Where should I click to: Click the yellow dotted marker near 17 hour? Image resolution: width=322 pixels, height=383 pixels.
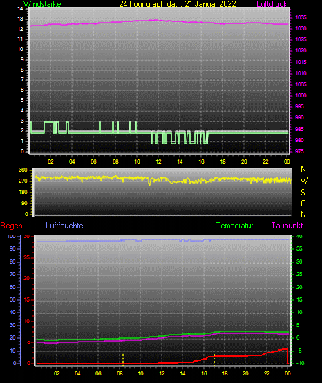pos(214,359)
